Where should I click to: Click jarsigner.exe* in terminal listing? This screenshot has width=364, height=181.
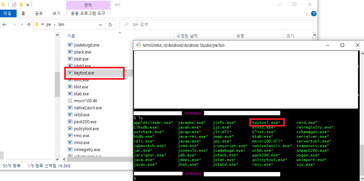[x=150, y=155]
